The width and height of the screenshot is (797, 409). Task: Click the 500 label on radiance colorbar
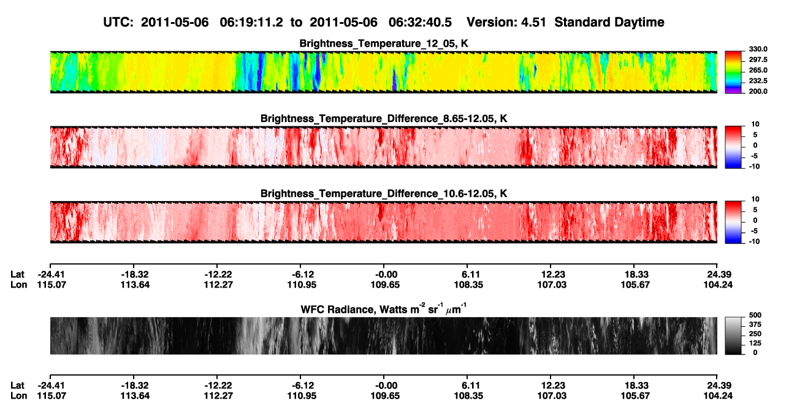[755, 315]
